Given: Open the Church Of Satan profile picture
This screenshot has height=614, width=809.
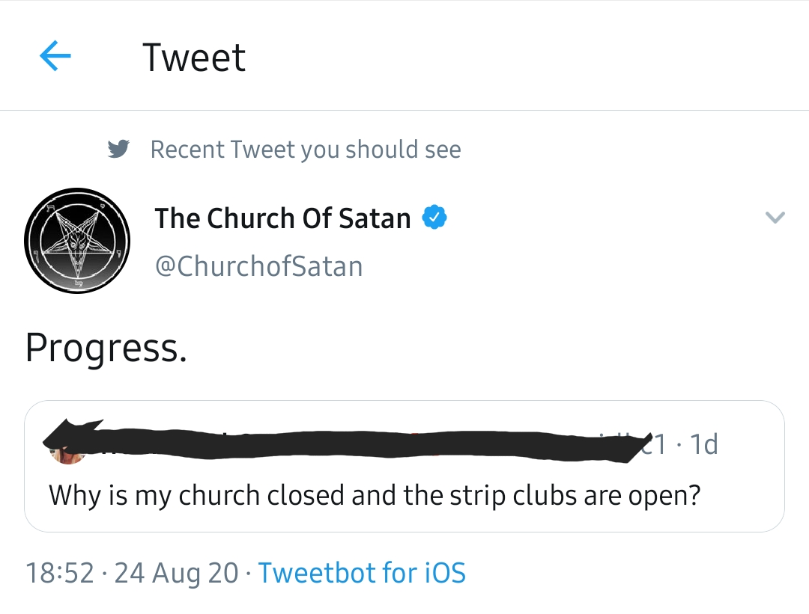Looking at the screenshot, I should [x=77, y=241].
